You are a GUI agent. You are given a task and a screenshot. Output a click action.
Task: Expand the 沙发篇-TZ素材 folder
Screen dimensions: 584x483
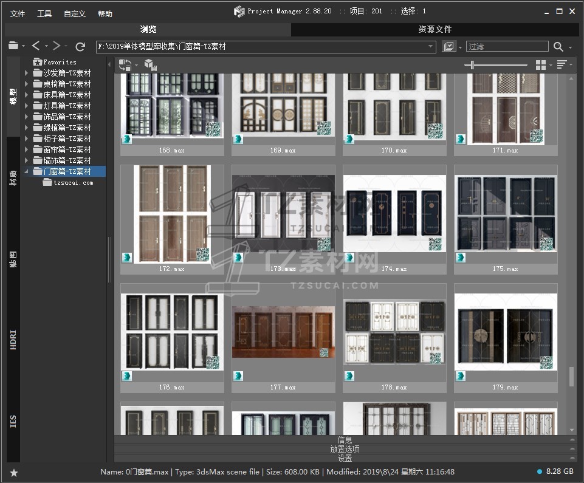(26, 73)
